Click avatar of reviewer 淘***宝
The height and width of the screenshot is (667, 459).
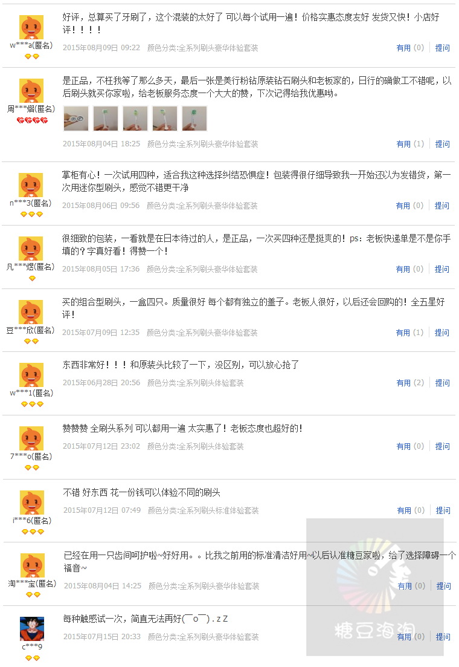pos(32,565)
